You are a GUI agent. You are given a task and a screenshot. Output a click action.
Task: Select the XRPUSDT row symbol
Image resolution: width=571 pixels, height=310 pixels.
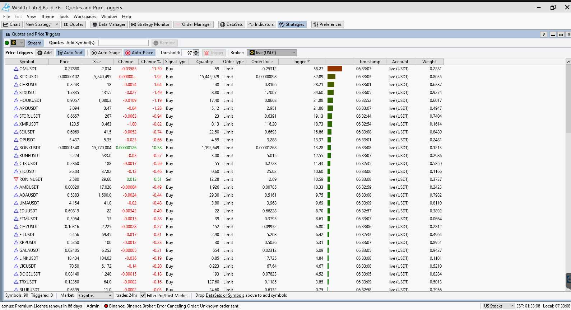(x=28, y=243)
